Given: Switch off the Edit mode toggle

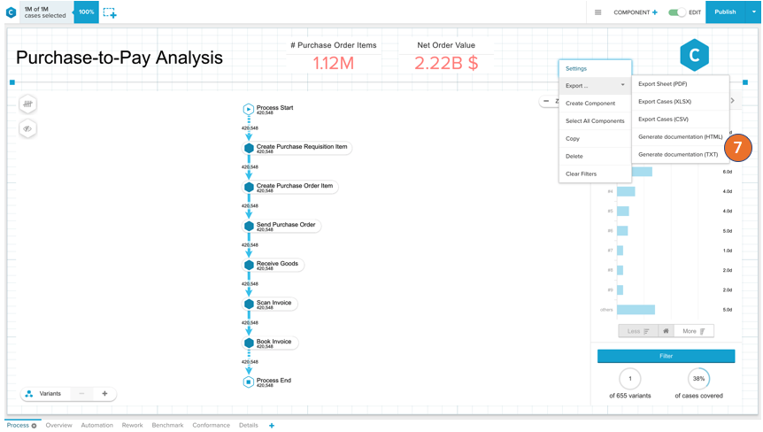Looking at the screenshot, I should pos(676,12).
